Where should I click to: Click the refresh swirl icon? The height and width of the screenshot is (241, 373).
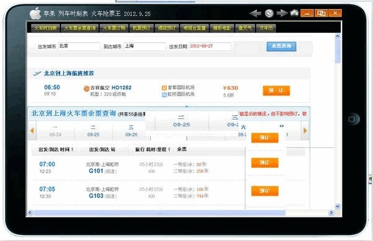pos(269,13)
